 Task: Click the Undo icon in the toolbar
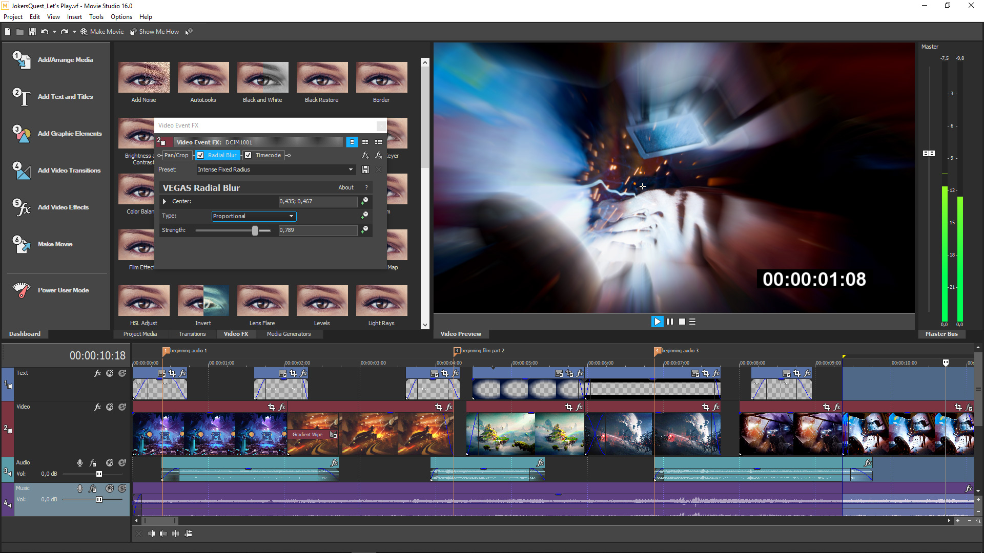45,31
